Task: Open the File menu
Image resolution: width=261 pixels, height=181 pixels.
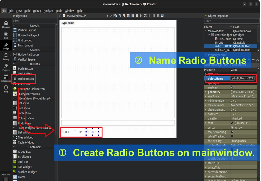Action: coord(4,11)
